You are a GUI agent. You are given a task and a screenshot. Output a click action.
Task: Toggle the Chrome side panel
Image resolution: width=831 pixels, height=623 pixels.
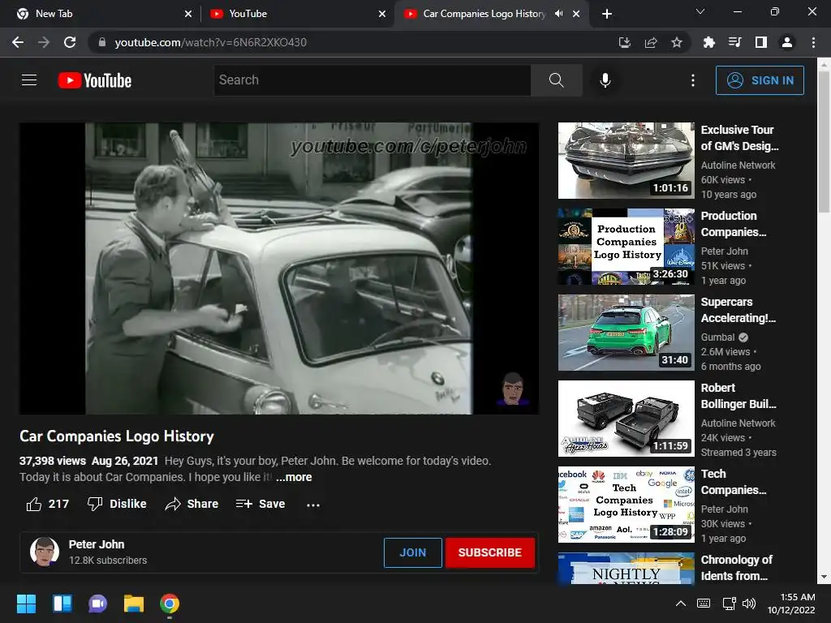point(761,42)
